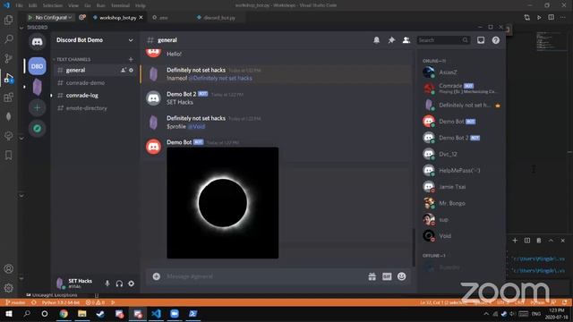Select the DBD server icon

(37, 66)
